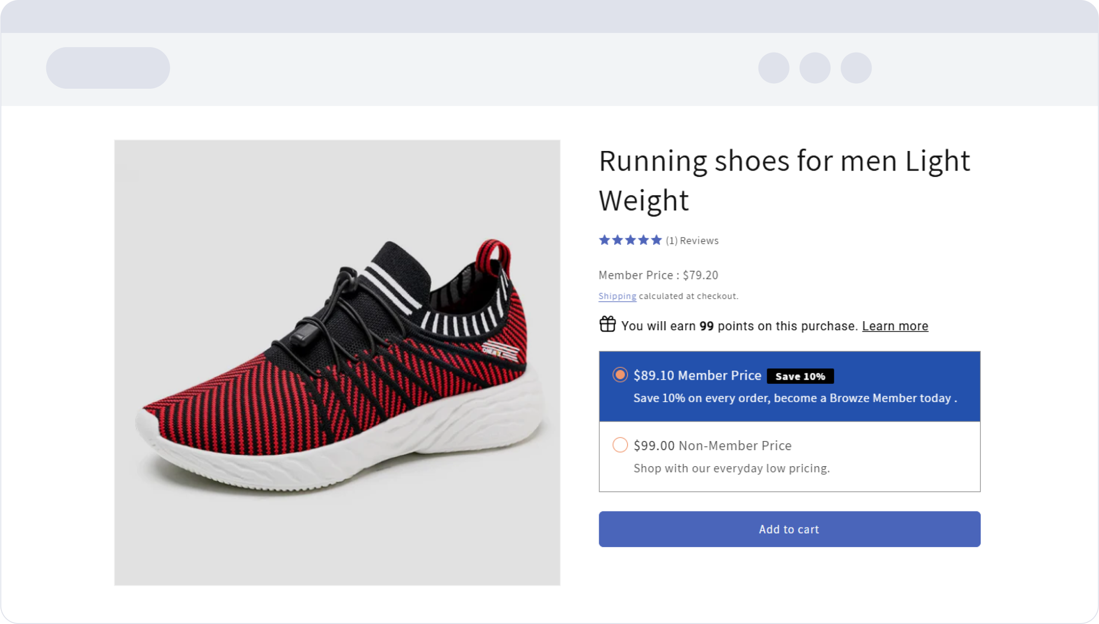This screenshot has width=1099, height=624.
Task: Open the Shipping link
Action: pos(617,296)
